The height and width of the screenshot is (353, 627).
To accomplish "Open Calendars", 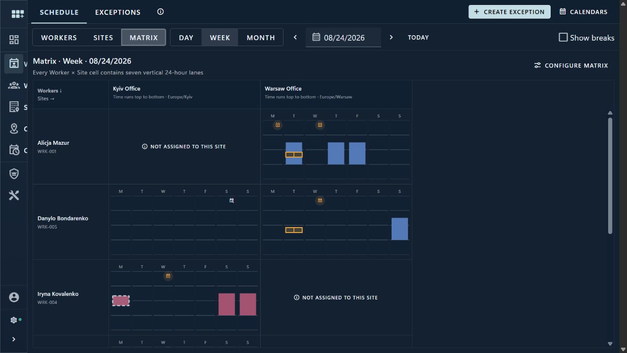I will coord(583,12).
